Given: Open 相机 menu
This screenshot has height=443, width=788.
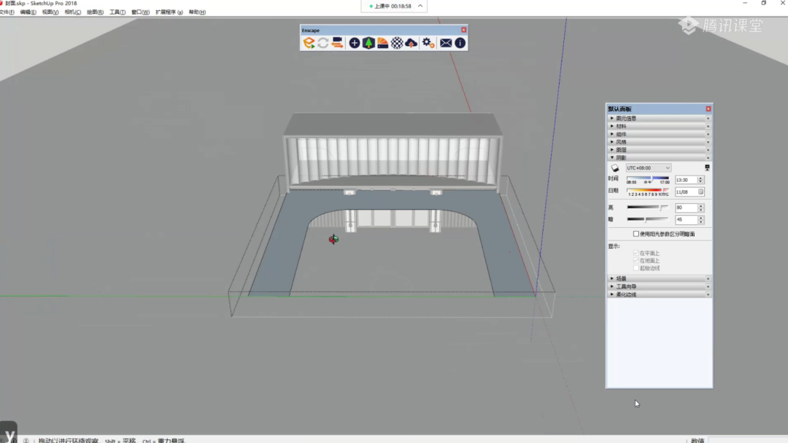Looking at the screenshot, I should click(73, 12).
